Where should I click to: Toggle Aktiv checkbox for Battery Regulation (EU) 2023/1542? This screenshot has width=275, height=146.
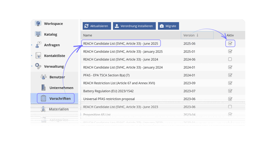point(230,91)
